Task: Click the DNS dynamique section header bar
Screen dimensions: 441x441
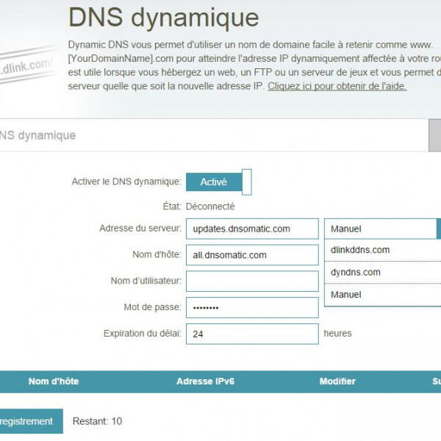Action: pos(213,135)
